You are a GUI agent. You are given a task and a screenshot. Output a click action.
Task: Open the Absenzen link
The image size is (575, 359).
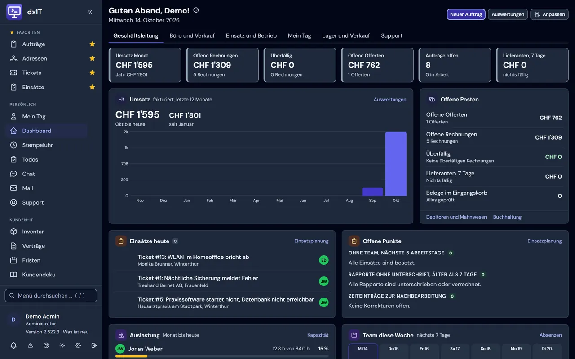click(x=551, y=335)
